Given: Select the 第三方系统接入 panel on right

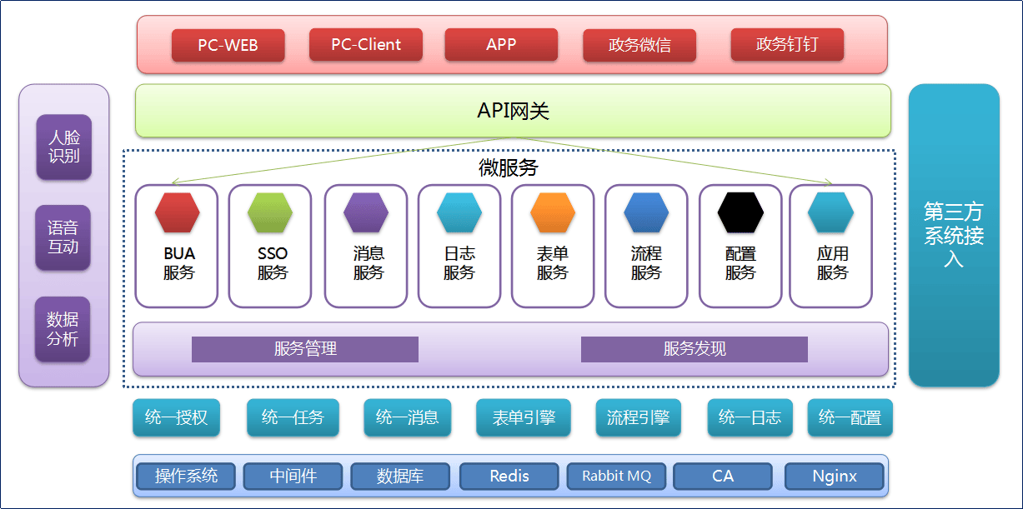Looking at the screenshot, I should pyautogui.click(x=954, y=235).
